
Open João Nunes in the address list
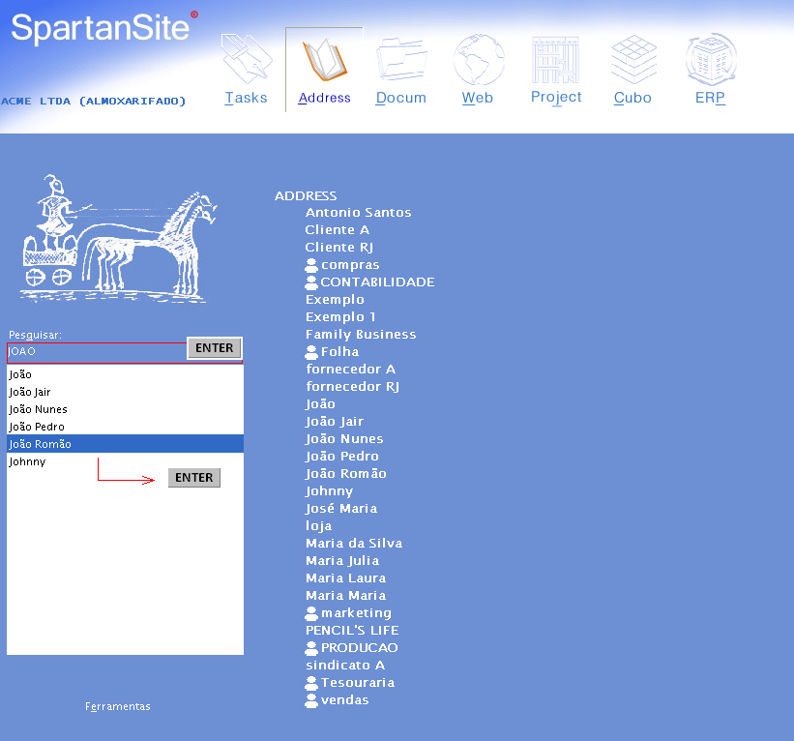click(344, 439)
